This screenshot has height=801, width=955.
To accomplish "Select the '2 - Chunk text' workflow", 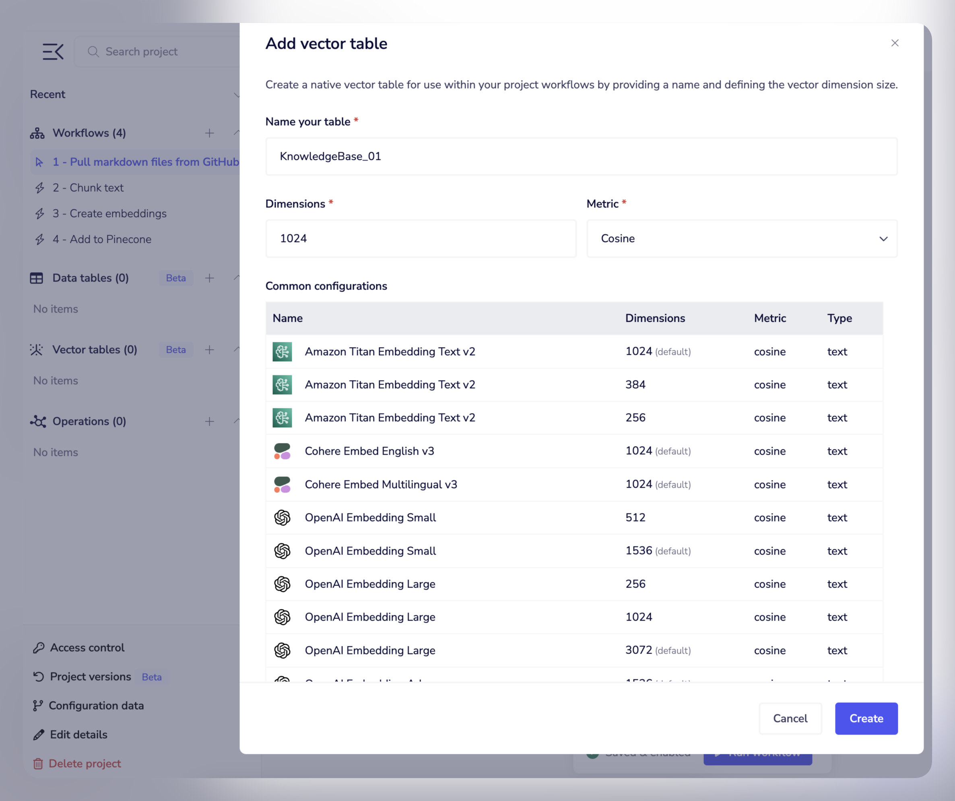I will (88, 188).
